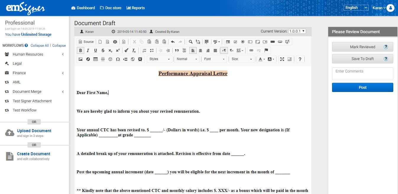The width and height of the screenshot is (398, 194).
Task: Open the Text Color picker
Action: (261, 59)
